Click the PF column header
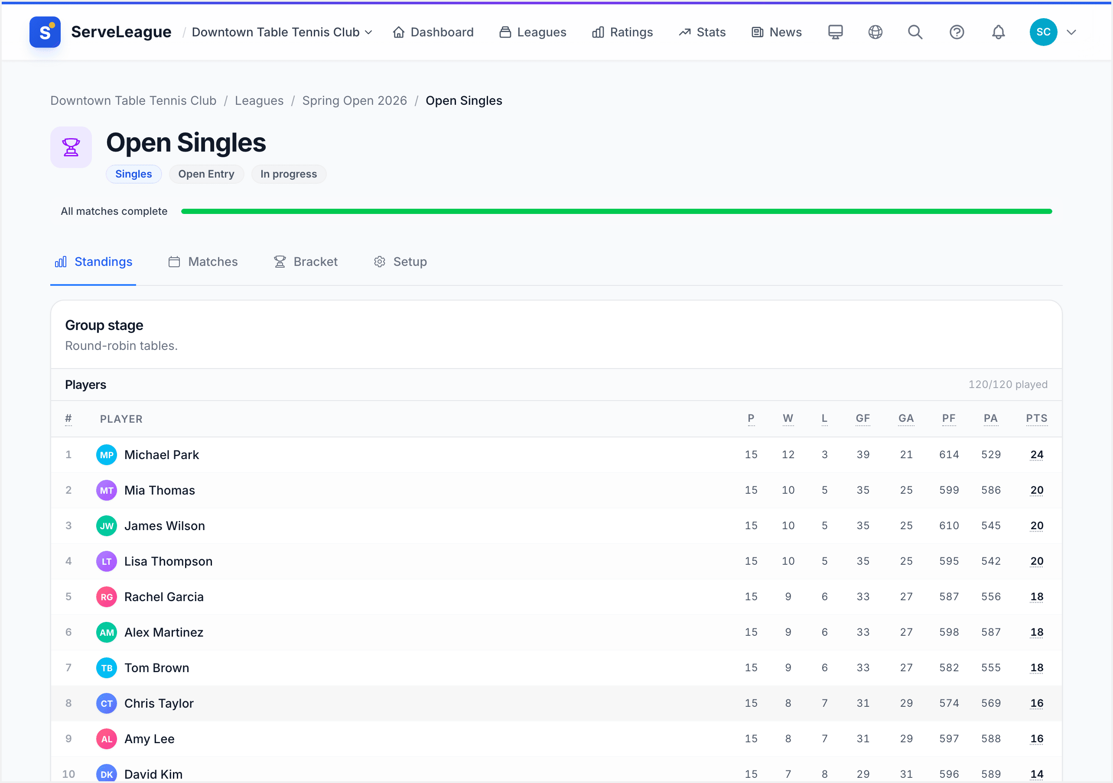The image size is (1113, 783). 949,419
